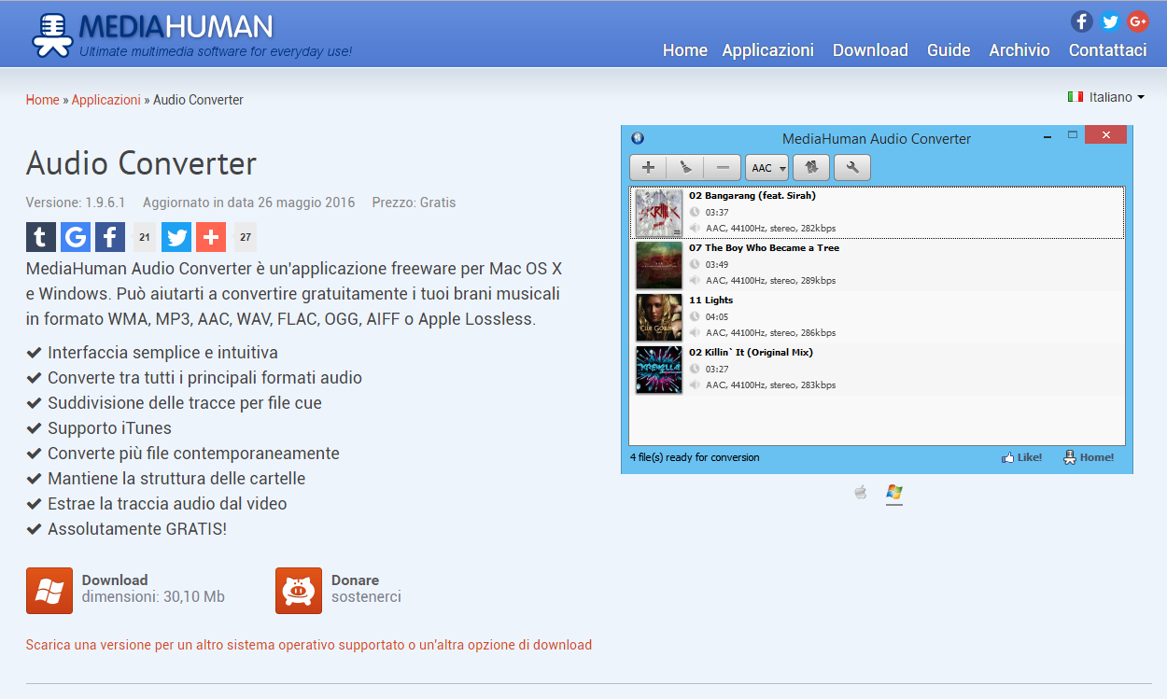Click the 11 Lights track title
Image resolution: width=1167 pixels, height=699 pixels.
click(711, 301)
